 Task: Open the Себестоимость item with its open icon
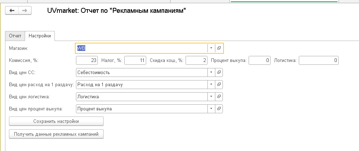[x=219, y=73]
